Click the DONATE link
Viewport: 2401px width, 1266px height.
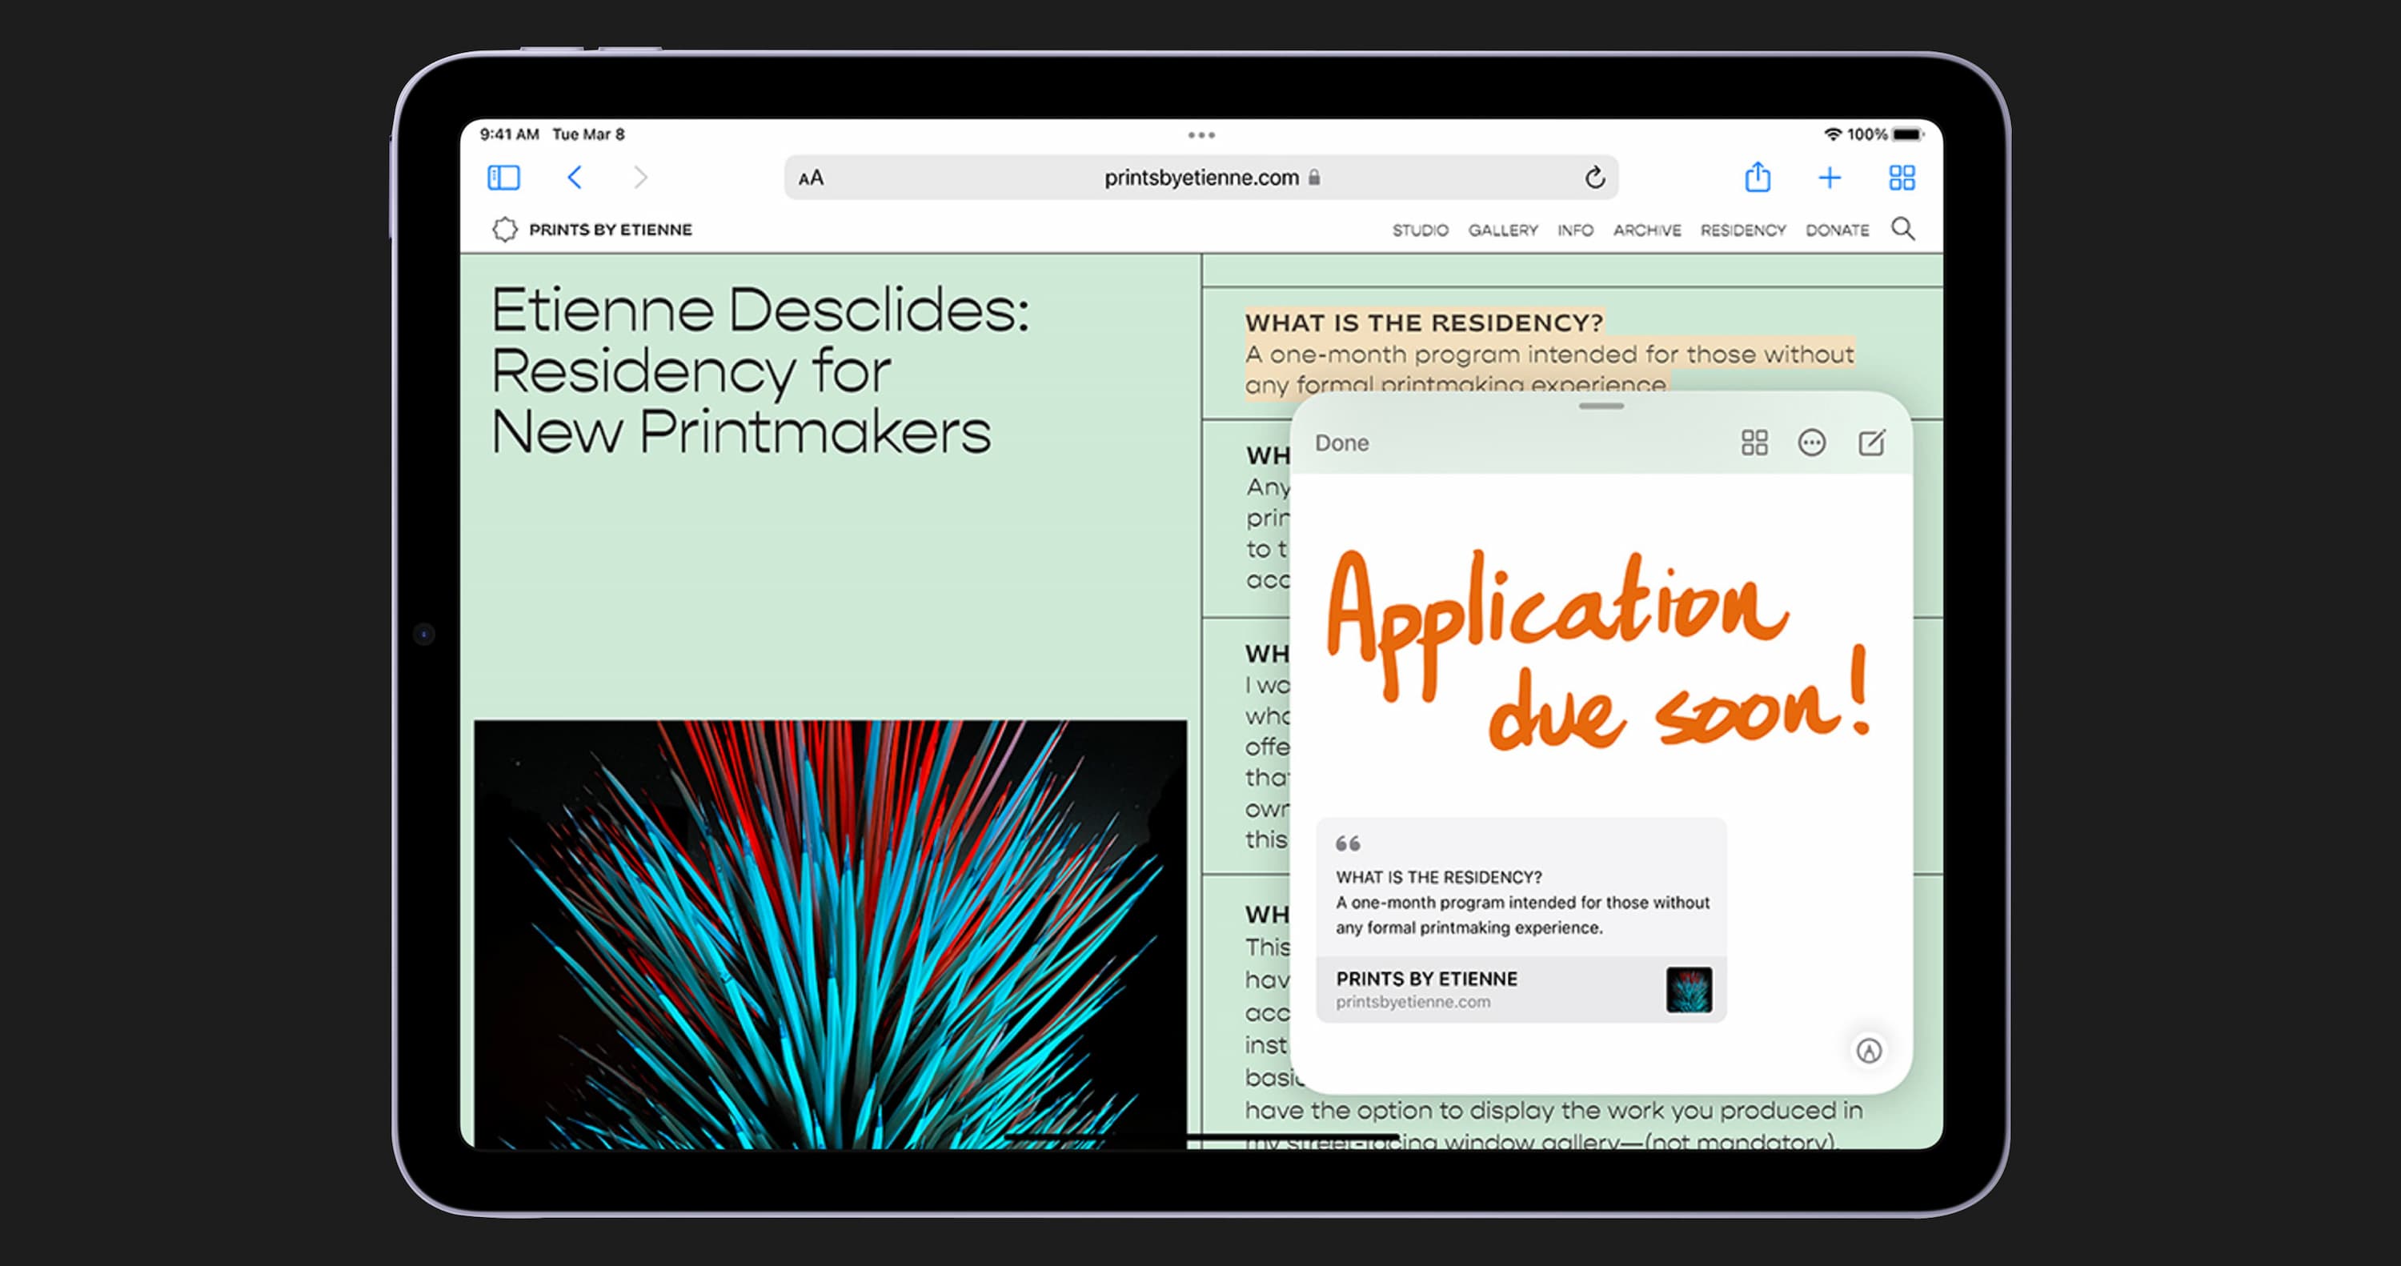[x=1836, y=230]
